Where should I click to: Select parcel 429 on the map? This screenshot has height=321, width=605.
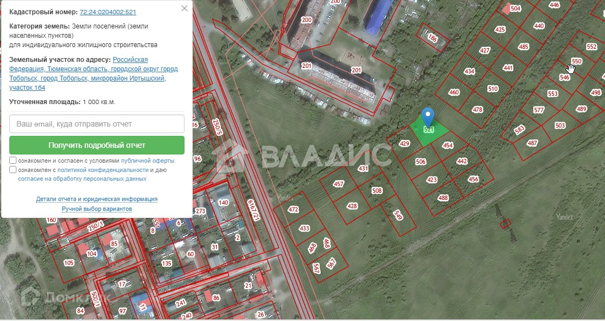405,144
